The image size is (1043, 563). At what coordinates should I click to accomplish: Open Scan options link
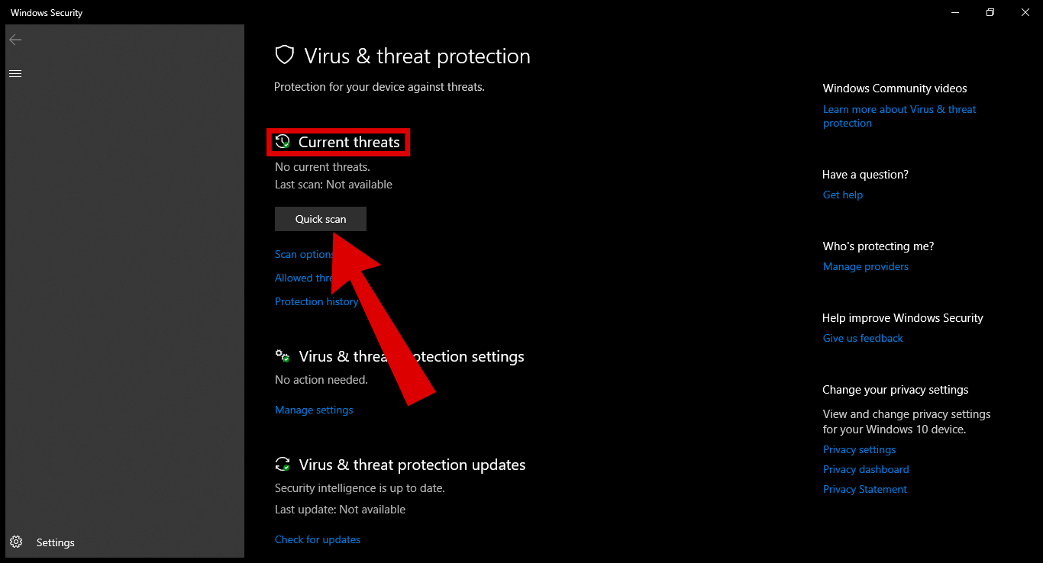pos(303,255)
